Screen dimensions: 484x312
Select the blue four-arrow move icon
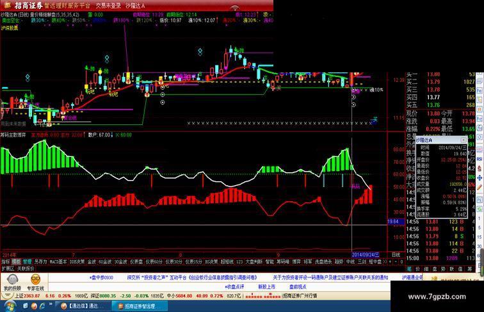tap(480, 178)
